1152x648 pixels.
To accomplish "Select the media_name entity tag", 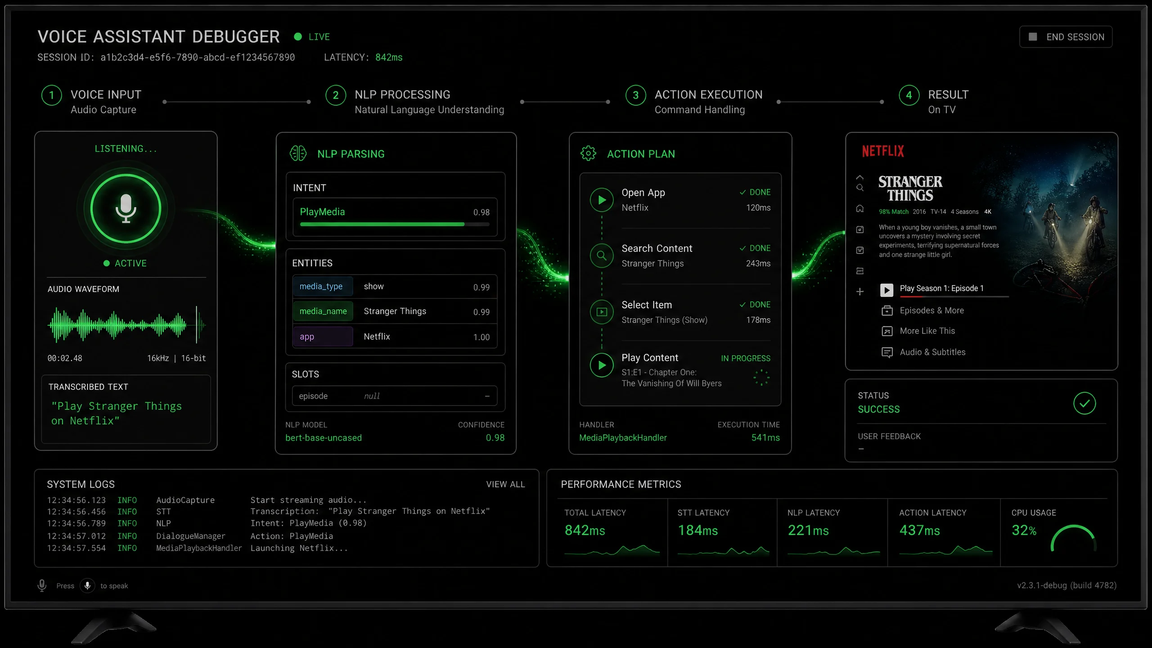I will click(322, 311).
